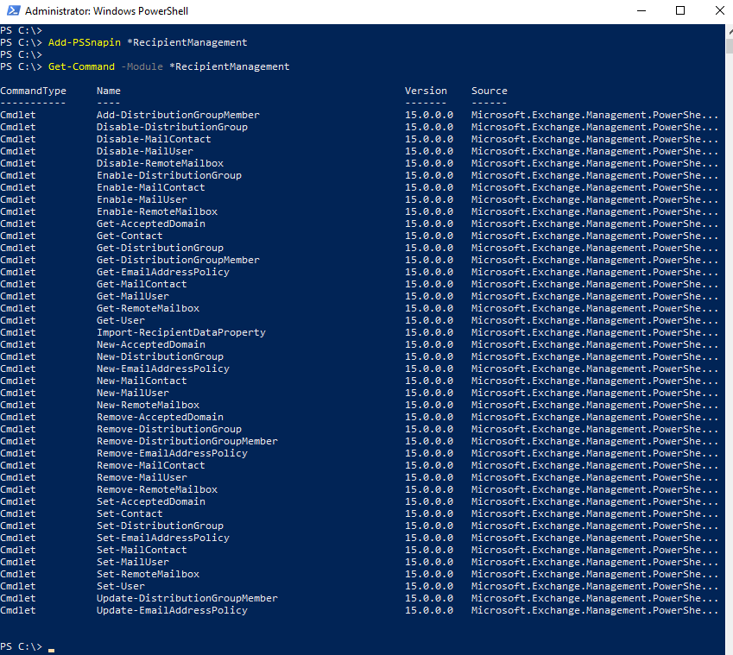Click Get-MailContact cmdlet name
The image size is (733, 655).
[x=142, y=285]
